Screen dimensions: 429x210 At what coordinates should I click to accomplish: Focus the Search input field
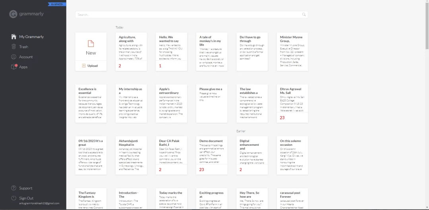(191, 15)
